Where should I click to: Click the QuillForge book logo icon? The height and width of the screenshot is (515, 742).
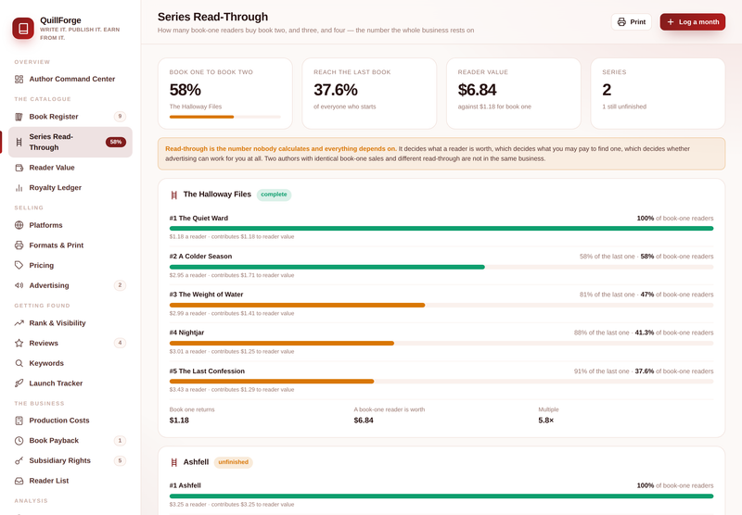pyautogui.click(x=22, y=29)
